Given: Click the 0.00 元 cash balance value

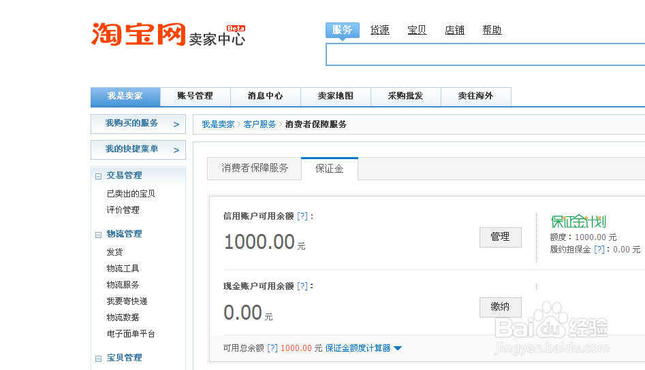Looking at the screenshot, I should [248, 313].
